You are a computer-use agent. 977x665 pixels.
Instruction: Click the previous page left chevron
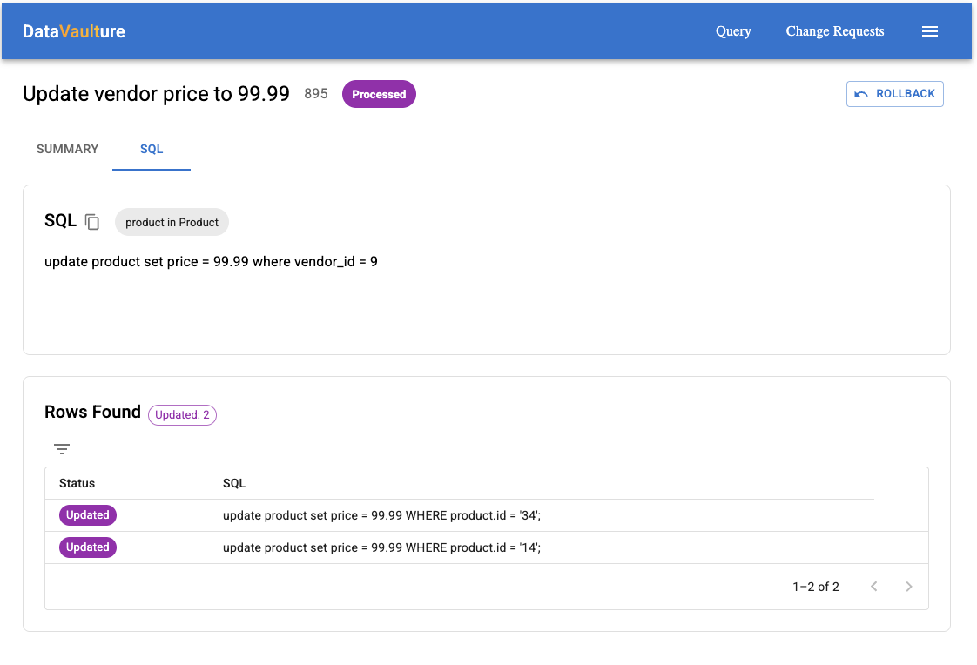pos(874,587)
